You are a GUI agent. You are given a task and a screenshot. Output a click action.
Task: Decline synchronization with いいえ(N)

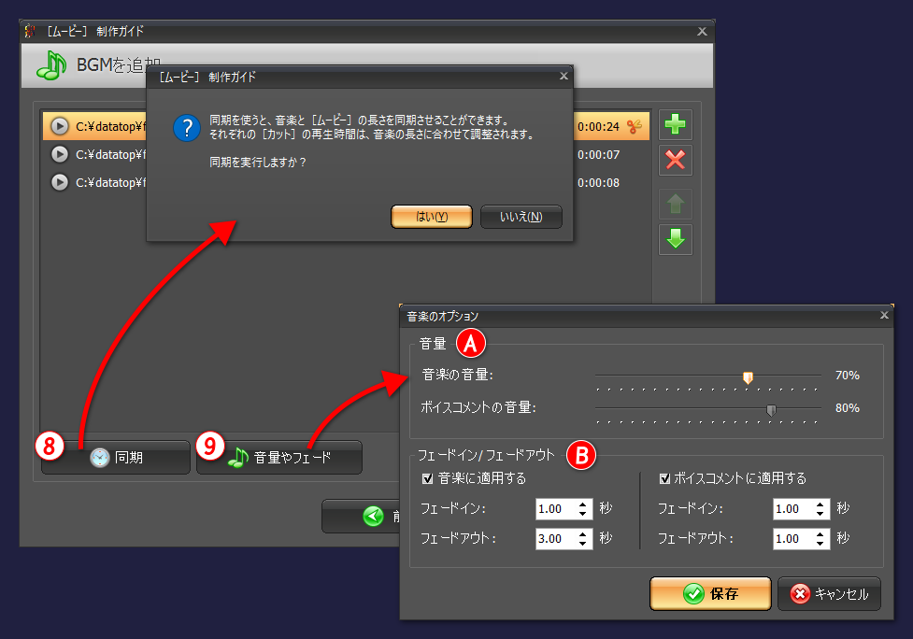point(521,216)
